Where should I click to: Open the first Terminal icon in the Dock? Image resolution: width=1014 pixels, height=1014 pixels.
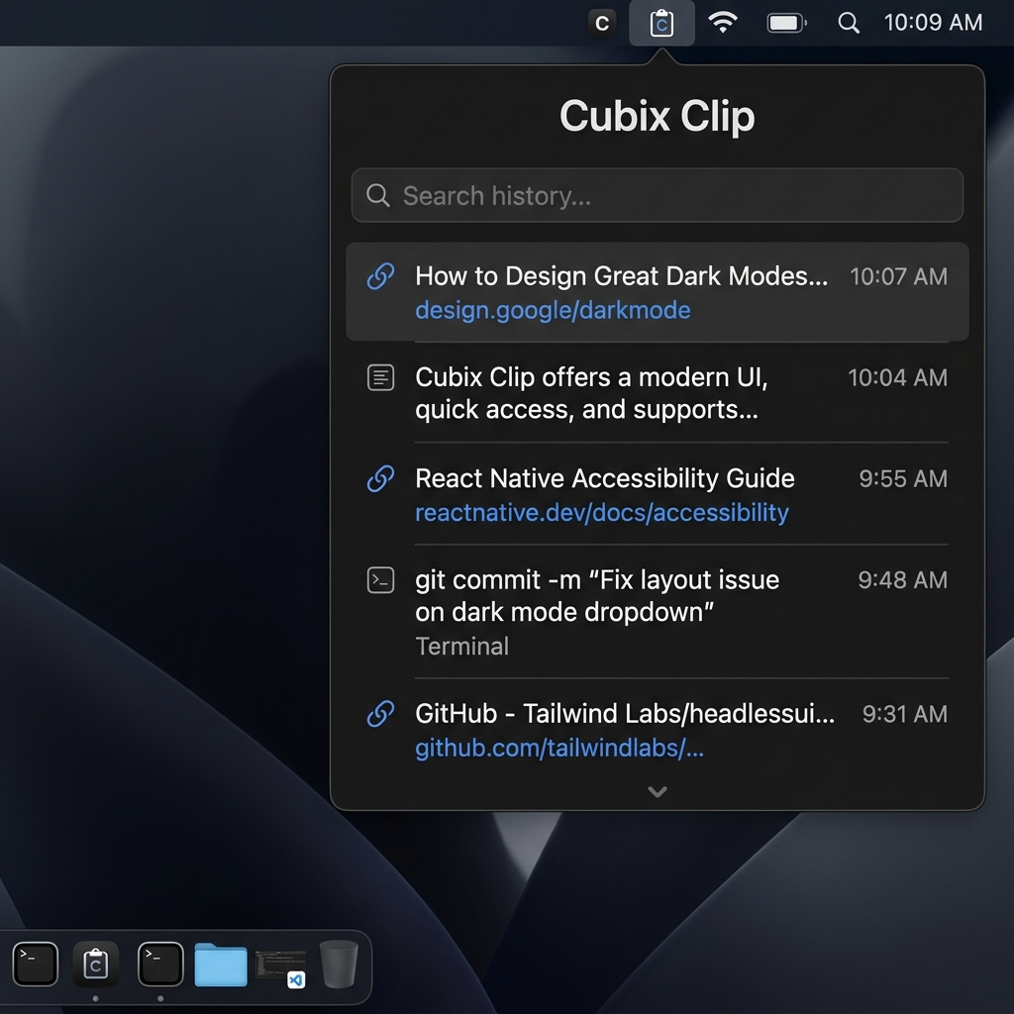click(x=36, y=964)
